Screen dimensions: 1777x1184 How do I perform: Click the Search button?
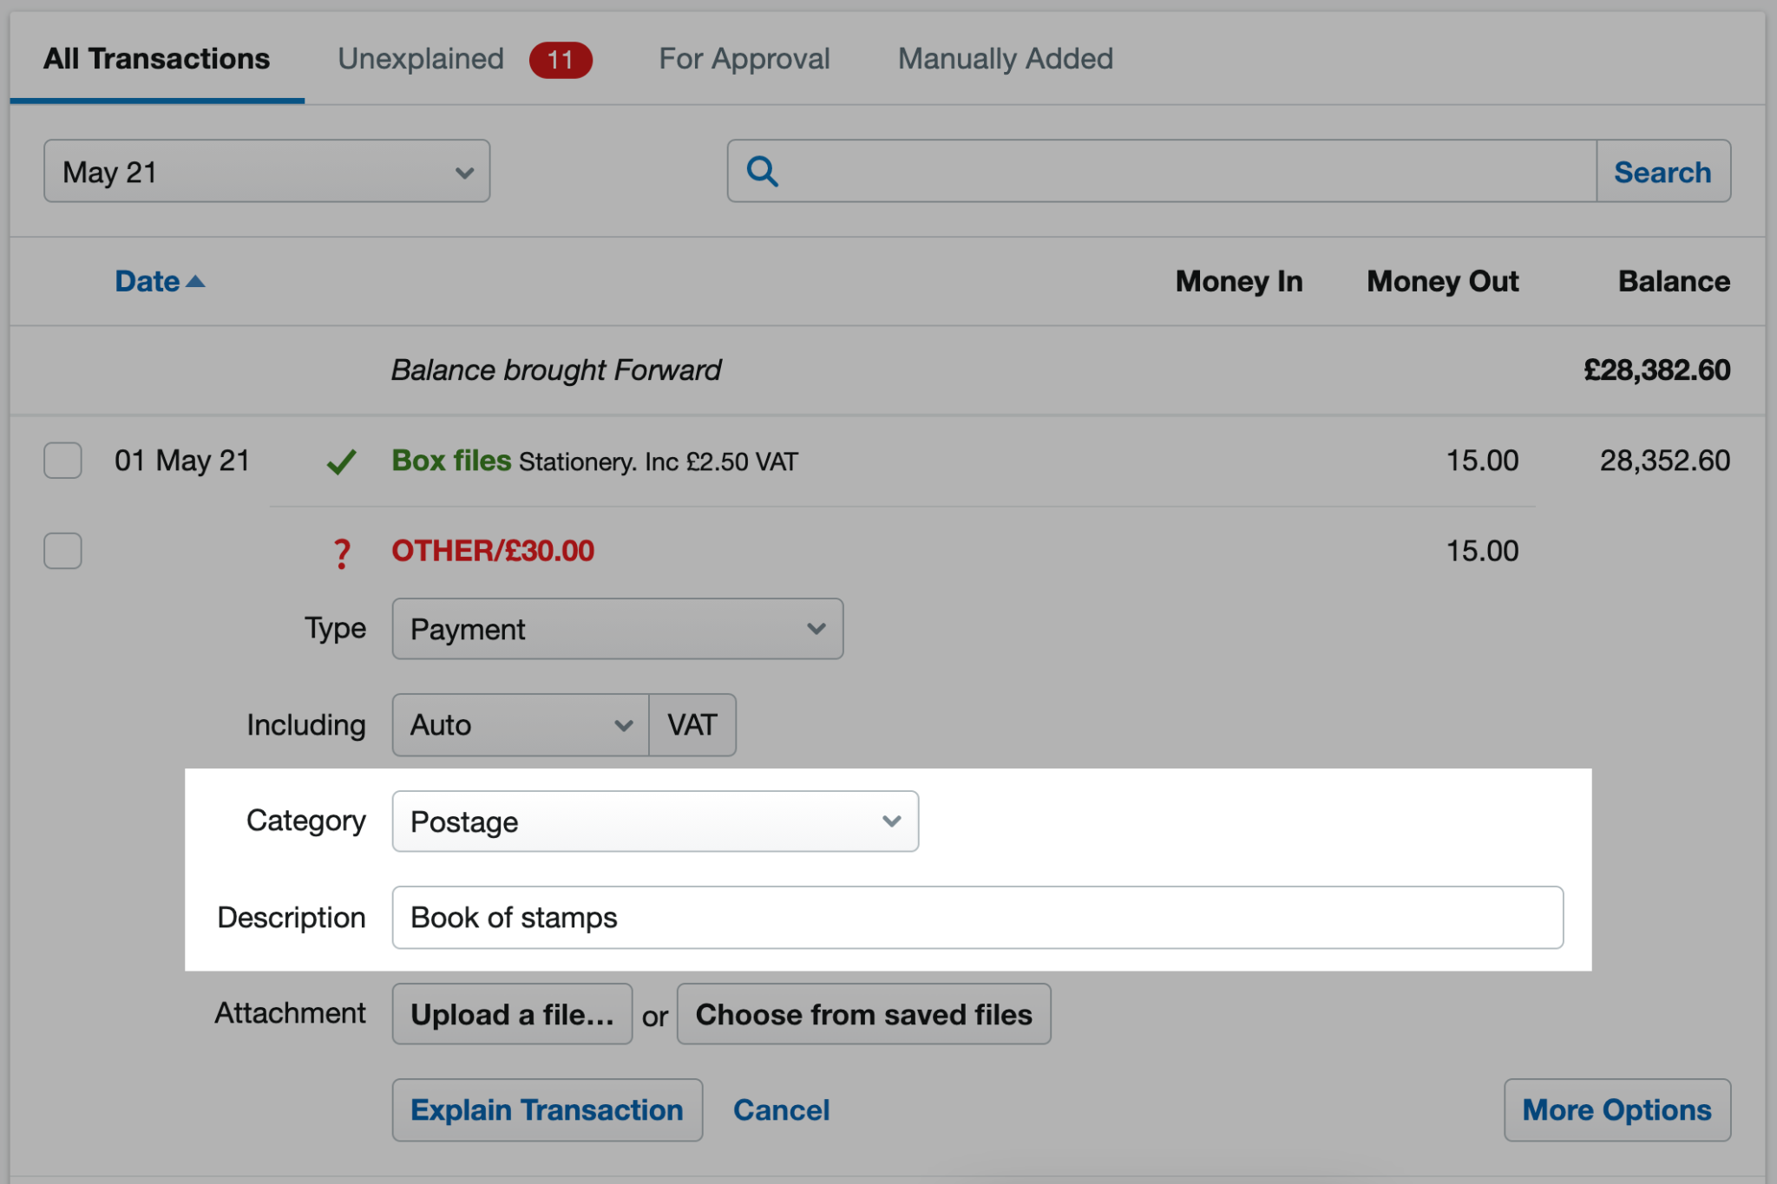click(1663, 171)
